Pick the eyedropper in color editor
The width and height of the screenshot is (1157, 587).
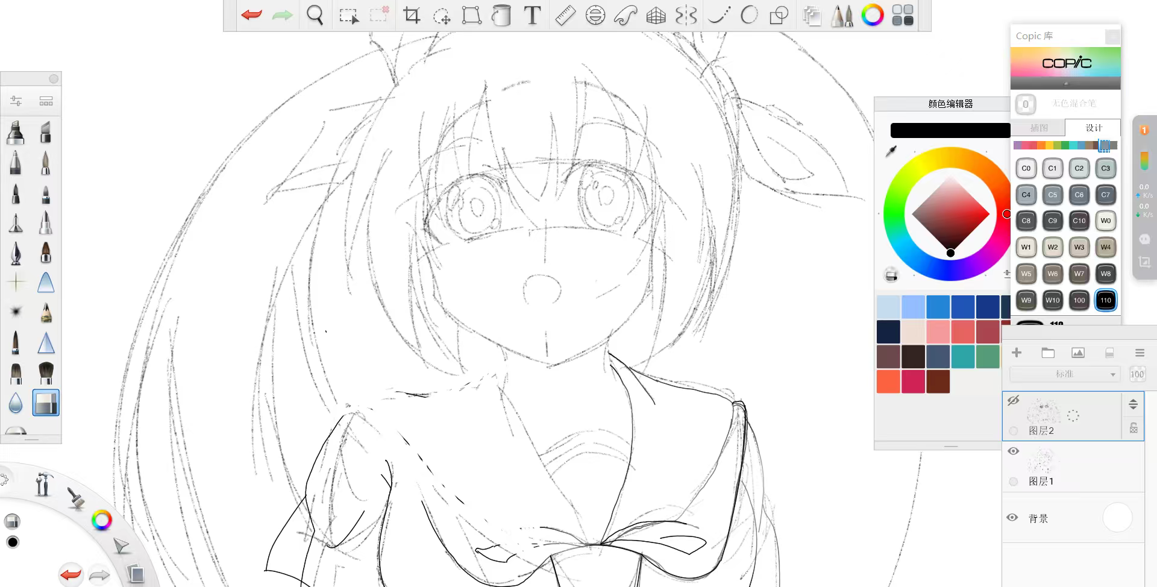pyautogui.click(x=891, y=151)
